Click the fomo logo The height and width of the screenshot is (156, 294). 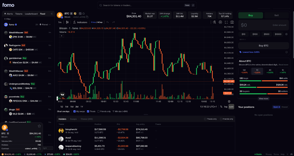click(8, 5)
